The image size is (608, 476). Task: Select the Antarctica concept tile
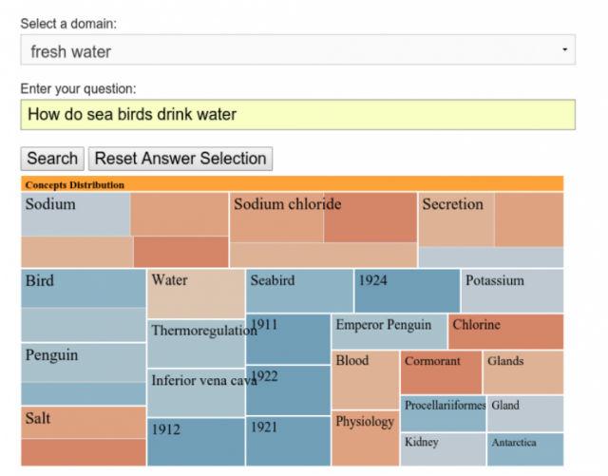coord(524,448)
